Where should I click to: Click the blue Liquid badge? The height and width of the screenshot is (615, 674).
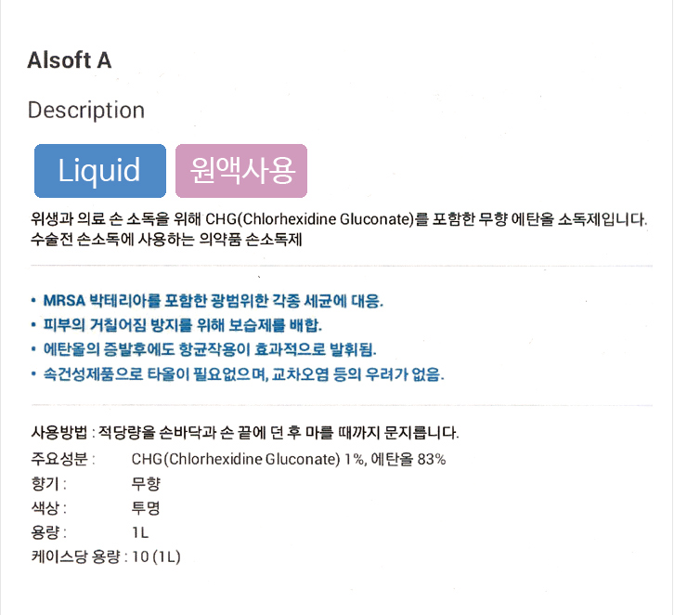[x=100, y=171]
